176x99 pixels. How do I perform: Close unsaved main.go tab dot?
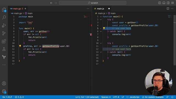[x=25, y=9]
